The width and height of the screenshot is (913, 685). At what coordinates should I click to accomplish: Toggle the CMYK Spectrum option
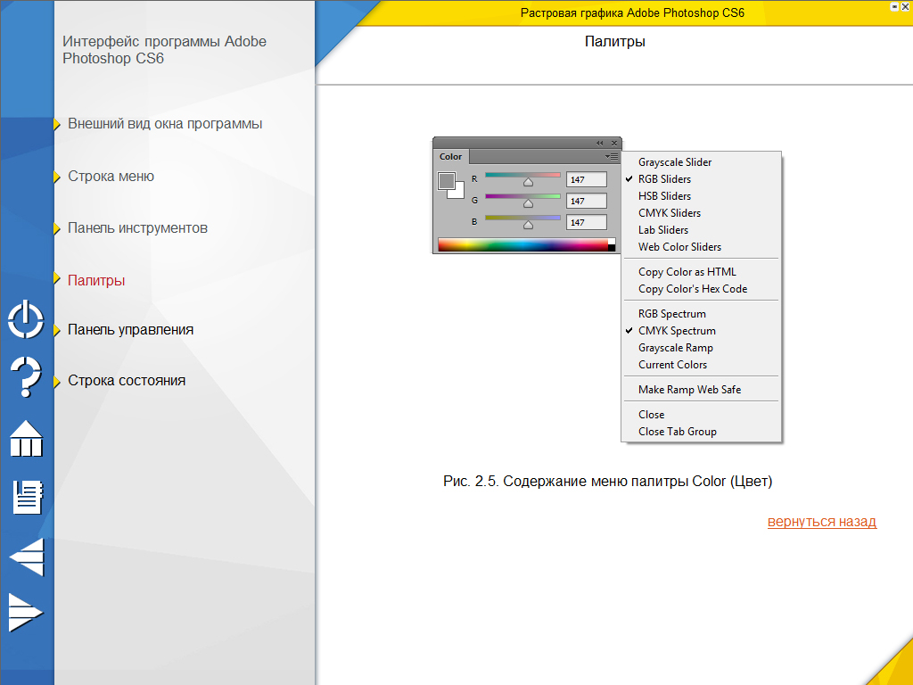677,331
